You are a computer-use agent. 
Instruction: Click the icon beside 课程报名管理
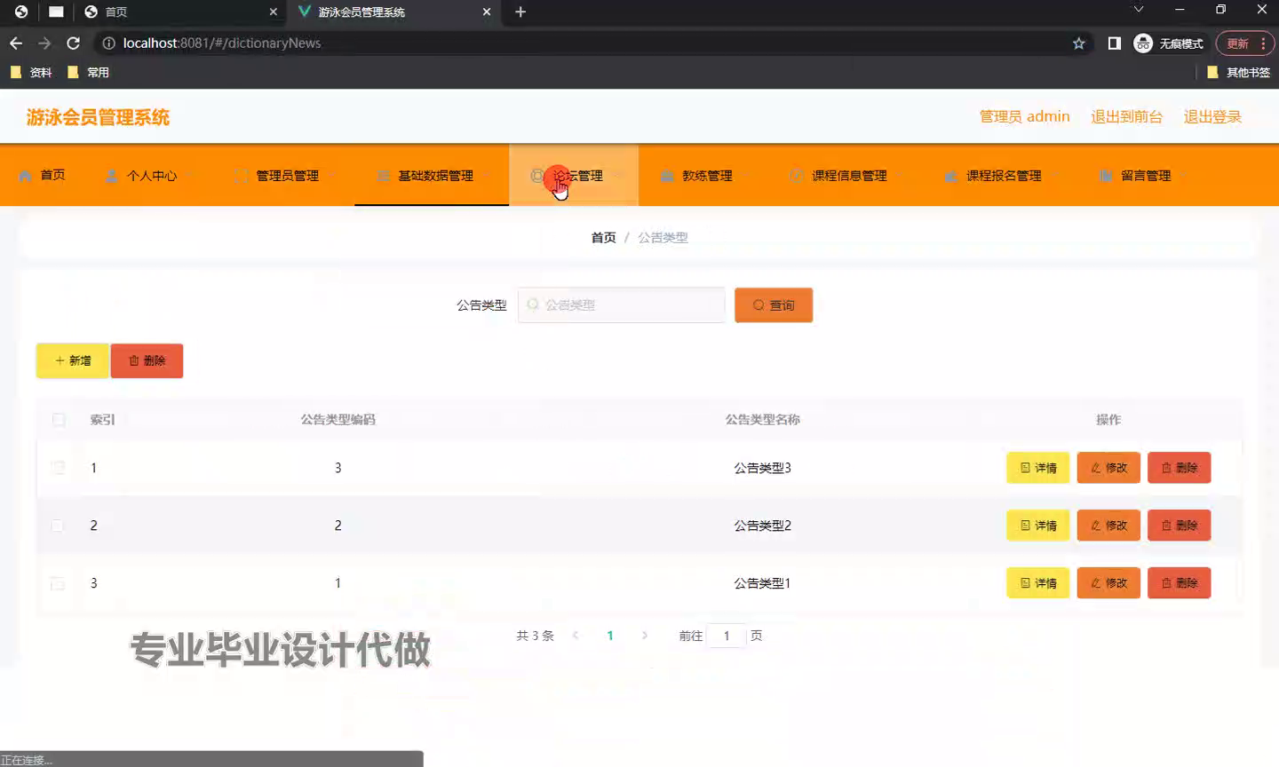(951, 176)
